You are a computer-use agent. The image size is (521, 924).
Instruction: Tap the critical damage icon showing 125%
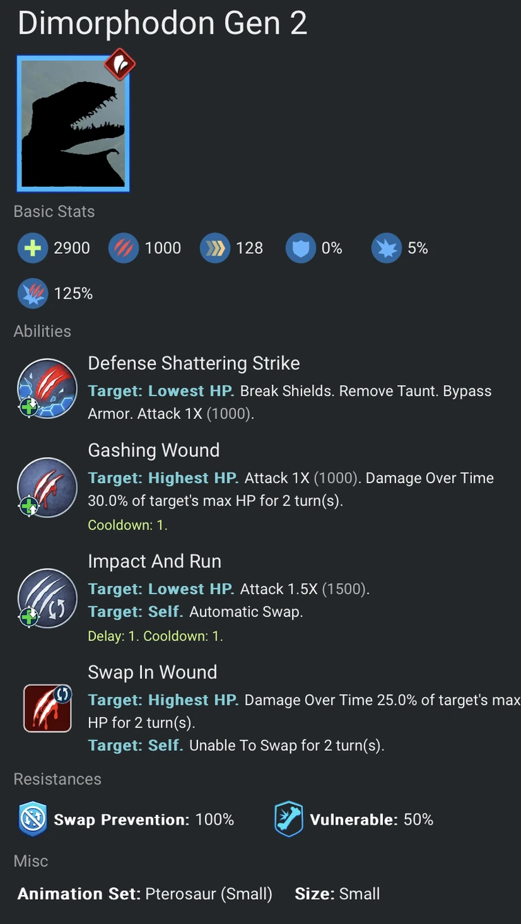tap(32, 294)
